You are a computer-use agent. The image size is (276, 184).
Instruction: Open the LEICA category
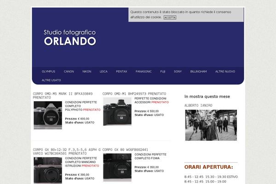[103, 71]
